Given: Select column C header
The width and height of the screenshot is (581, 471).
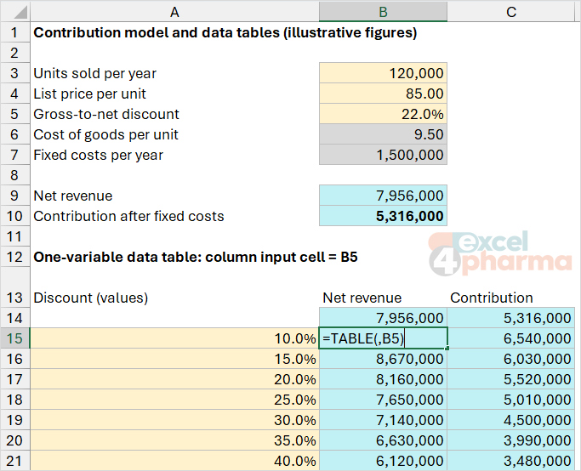Looking at the screenshot, I should [x=511, y=12].
